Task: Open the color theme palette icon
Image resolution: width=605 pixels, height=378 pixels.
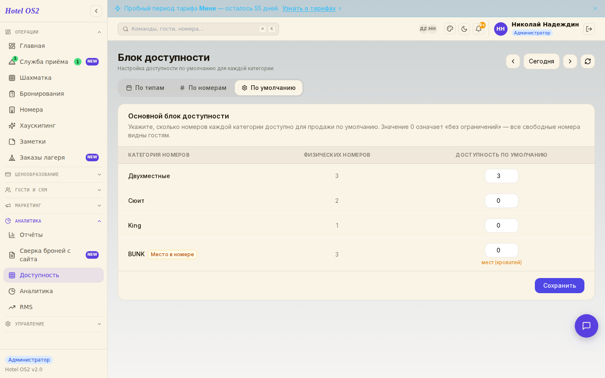Action: point(450,29)
